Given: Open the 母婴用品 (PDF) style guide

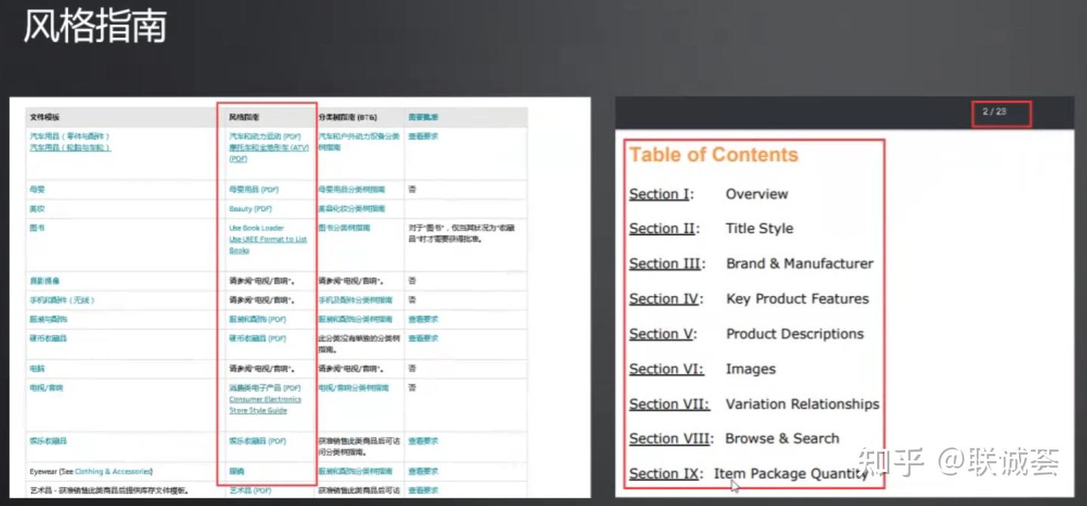Looking at the screenshot, I should [x=254, y=190].
